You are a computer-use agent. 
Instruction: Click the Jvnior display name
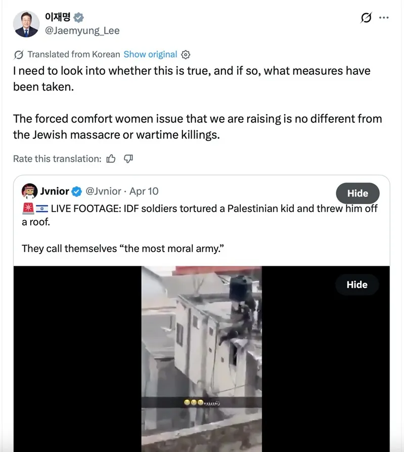coord(55,191)
